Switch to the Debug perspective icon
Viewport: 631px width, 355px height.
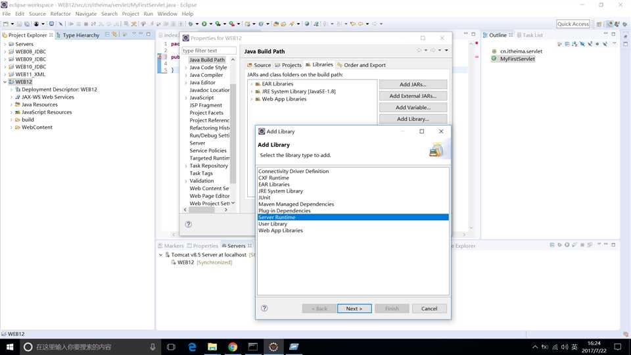coord(624,24)
